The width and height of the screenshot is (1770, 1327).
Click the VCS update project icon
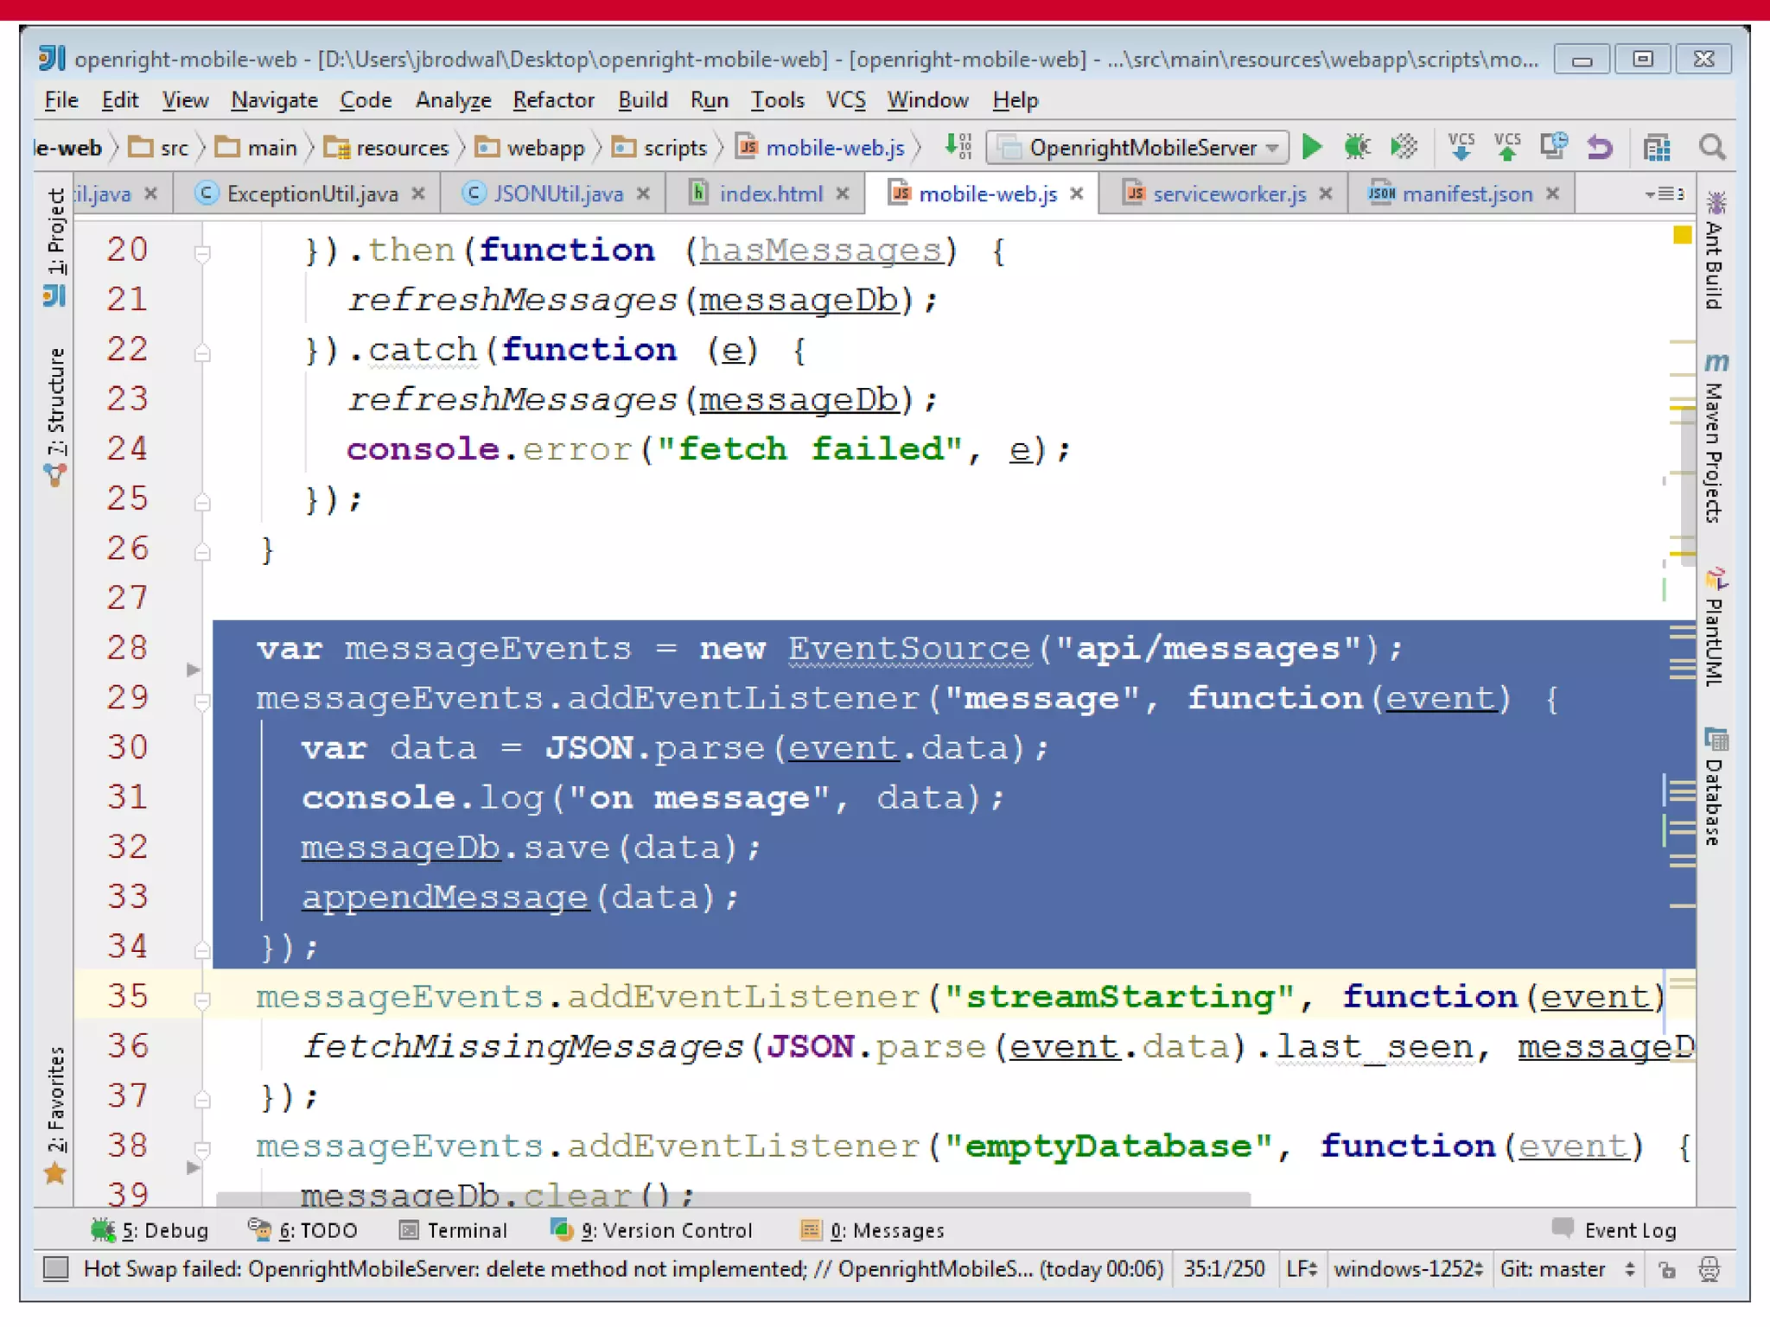(x=1461, y=148)
